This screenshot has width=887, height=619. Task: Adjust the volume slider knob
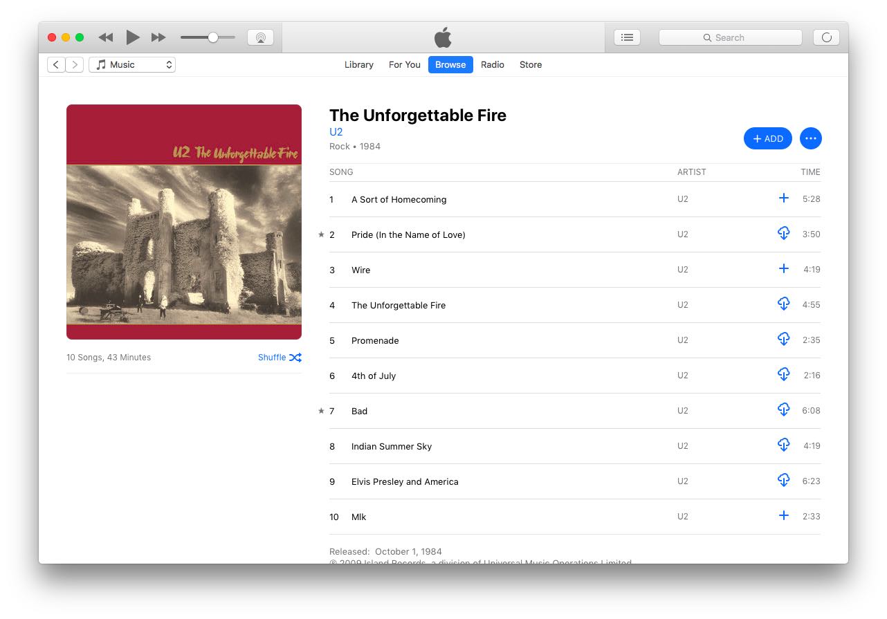coord(213,37)
